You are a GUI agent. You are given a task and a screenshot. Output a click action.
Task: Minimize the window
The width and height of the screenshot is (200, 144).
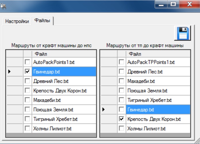point(161,4)
